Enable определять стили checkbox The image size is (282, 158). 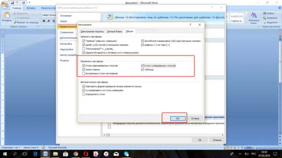(x=84, y=94)
